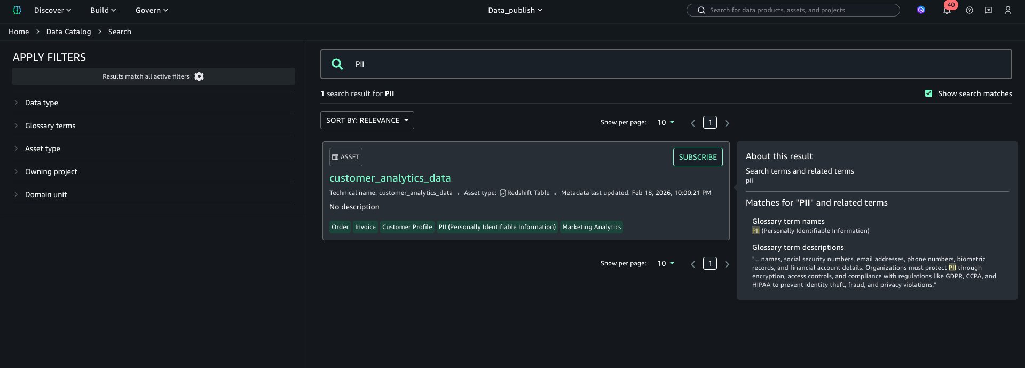1025x368 pixels.
Task: Open the Govern menu
Action: point(152,10)
